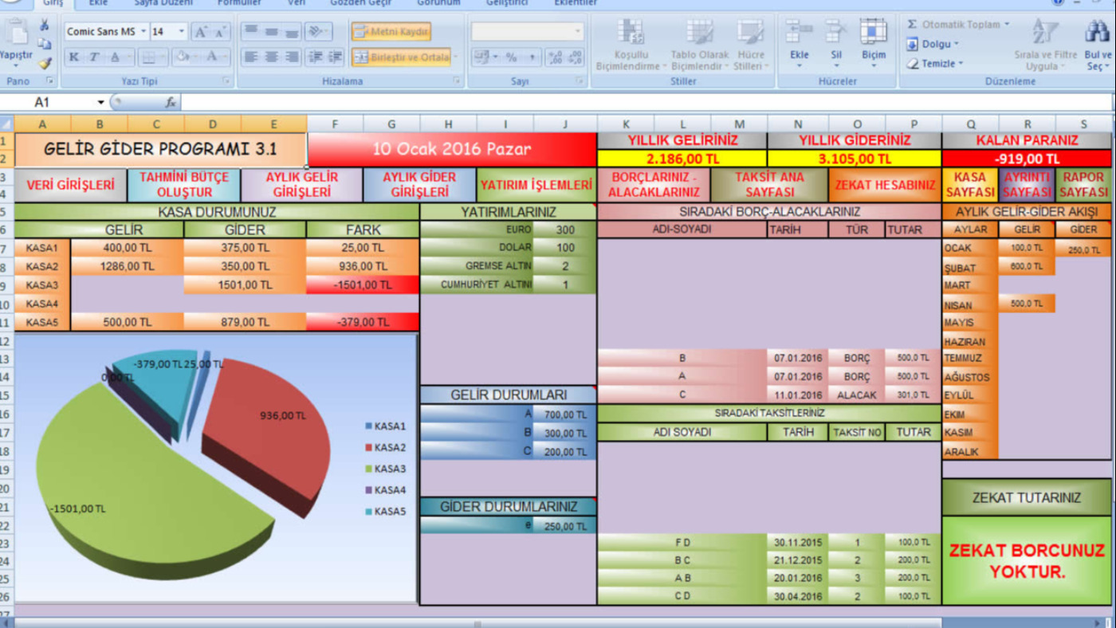
Task: Switch to the Görünüm tab
Action: (438, 3)
